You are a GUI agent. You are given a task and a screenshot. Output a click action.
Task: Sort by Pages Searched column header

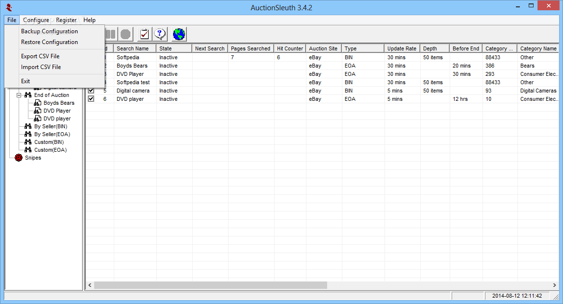(251, 48)
